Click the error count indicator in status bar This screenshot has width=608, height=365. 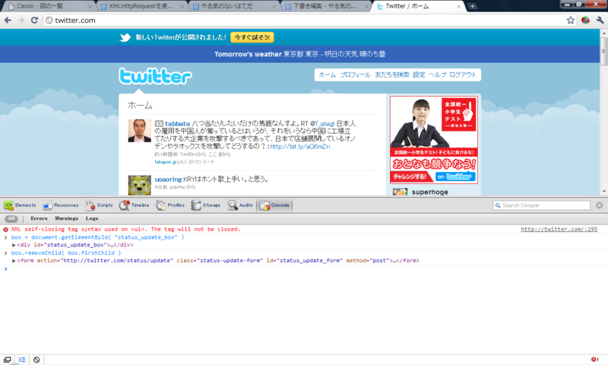[594, 360]
